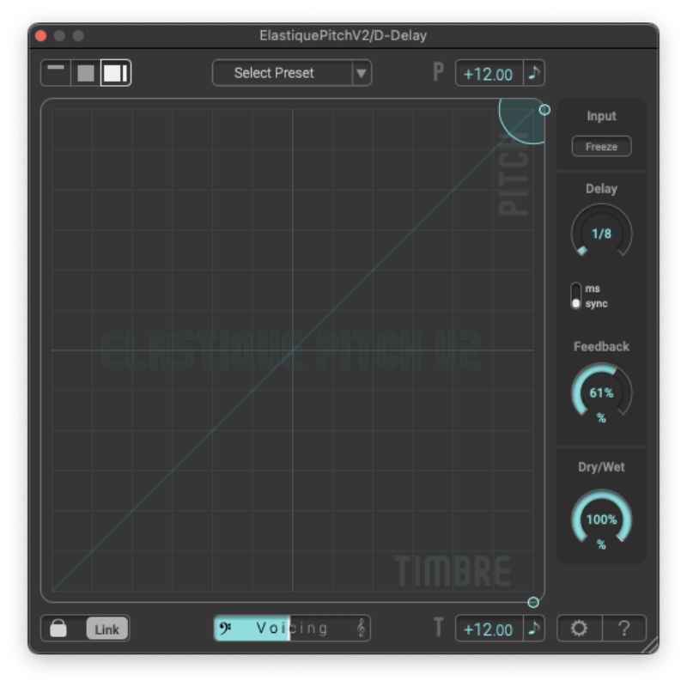
Task: Click the timbre value field +12.00
Action: click(489, 629)
